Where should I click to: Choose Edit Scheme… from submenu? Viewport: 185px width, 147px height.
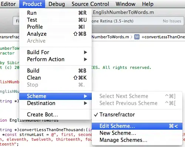[x=137, y=126]
